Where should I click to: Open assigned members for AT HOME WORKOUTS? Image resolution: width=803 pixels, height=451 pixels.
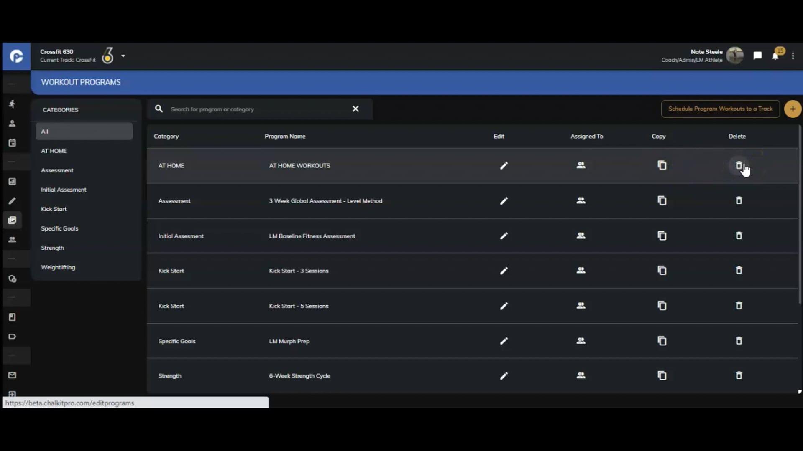coord(581,165)
